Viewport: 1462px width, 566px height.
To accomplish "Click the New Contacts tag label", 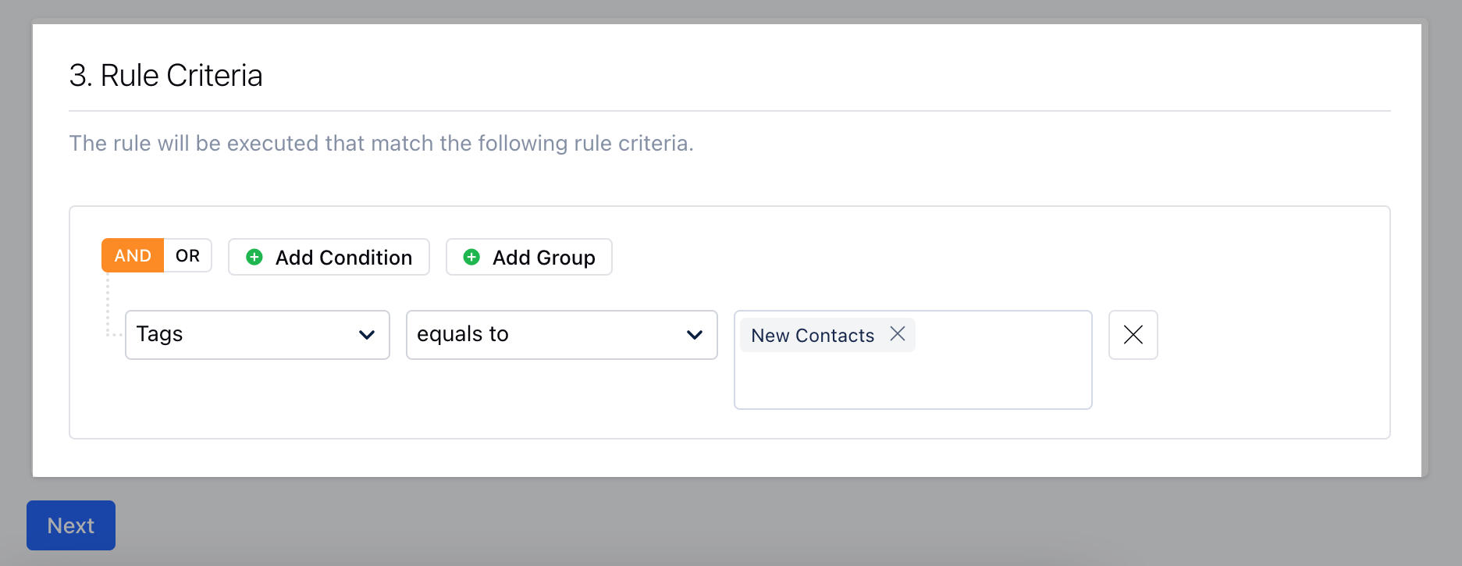I will click(813, 335).
